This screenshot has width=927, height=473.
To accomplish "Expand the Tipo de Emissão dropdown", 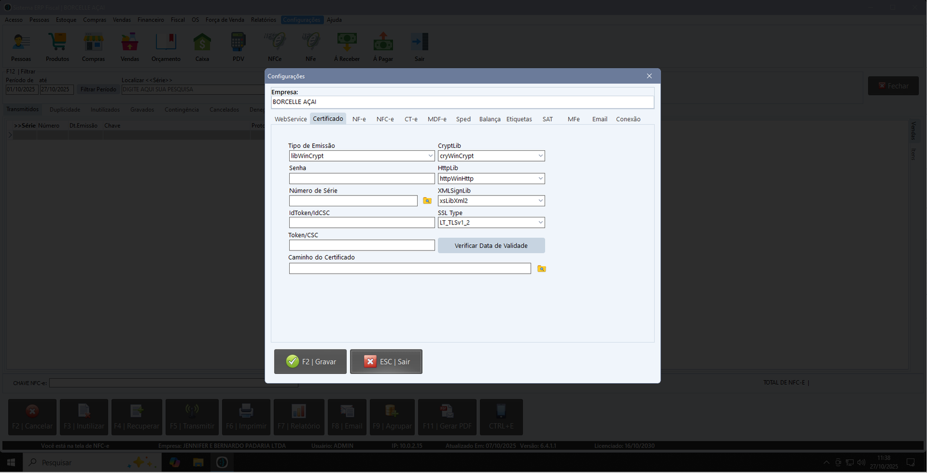I will [430, 156].
